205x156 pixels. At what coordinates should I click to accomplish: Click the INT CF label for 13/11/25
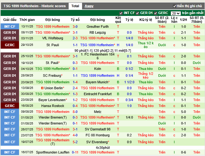10,27
